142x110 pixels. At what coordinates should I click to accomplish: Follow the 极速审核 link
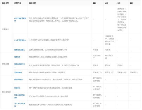tap(17, 88)
